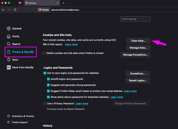Click the Privacy padlock icon
Screen dimensions: 178x129
point(9,52)
